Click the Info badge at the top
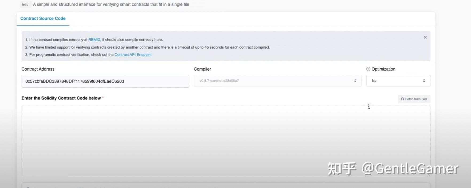Image resolution: width=471 pixels, height=188 pixels. (26, 5)
